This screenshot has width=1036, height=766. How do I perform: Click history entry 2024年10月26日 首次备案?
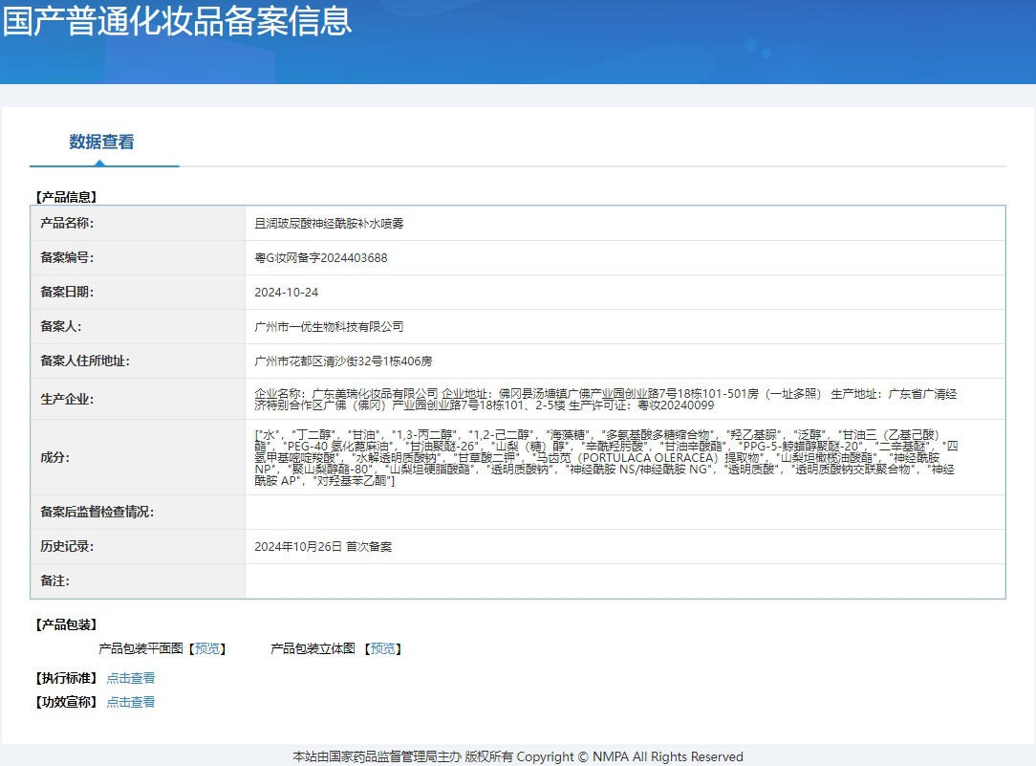323,547
